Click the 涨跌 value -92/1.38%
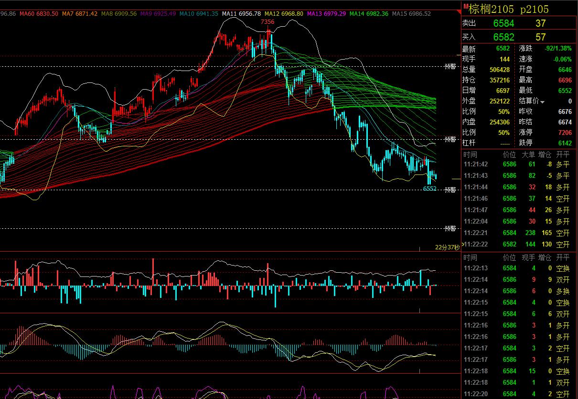Image resolution: width=578 pixels, height=399 pixels. 558,49
